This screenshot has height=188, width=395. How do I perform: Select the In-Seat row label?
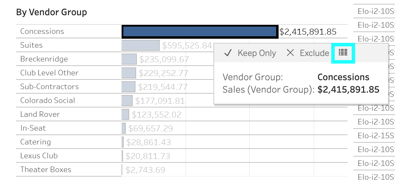click(x=33, y=128)
